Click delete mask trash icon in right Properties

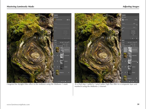[137, 38]
